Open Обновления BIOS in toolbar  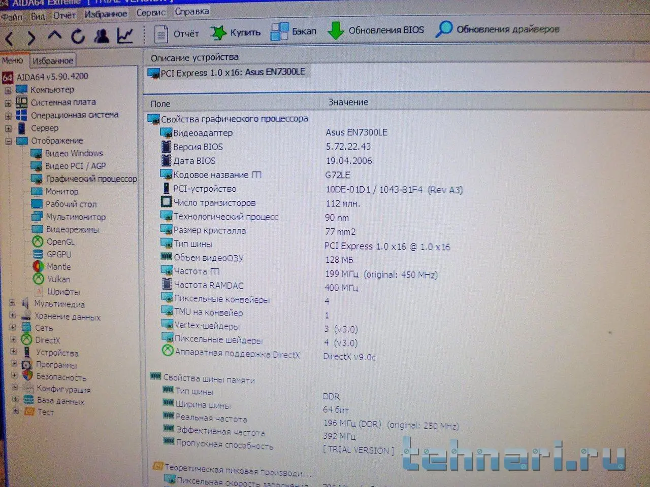coord(376,30)
